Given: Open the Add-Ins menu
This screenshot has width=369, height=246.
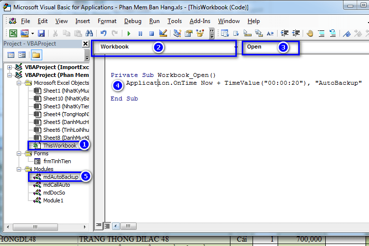Looking at the screenshot, I should 200,21.
